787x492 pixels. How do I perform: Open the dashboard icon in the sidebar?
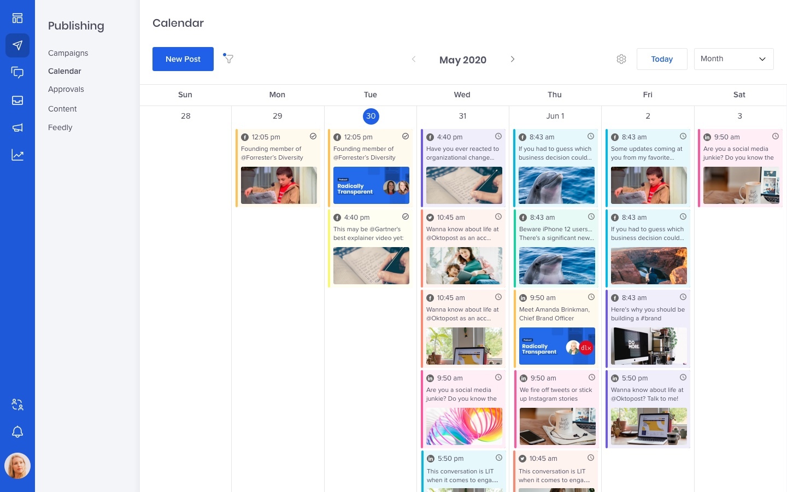[17, 18]
